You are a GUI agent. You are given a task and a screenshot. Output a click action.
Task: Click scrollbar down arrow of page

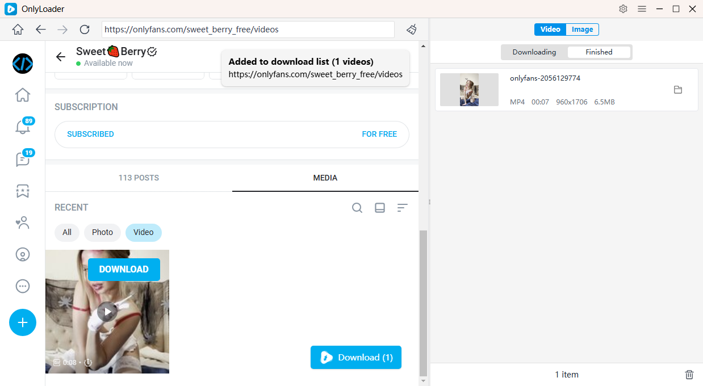tap(423, 381)
